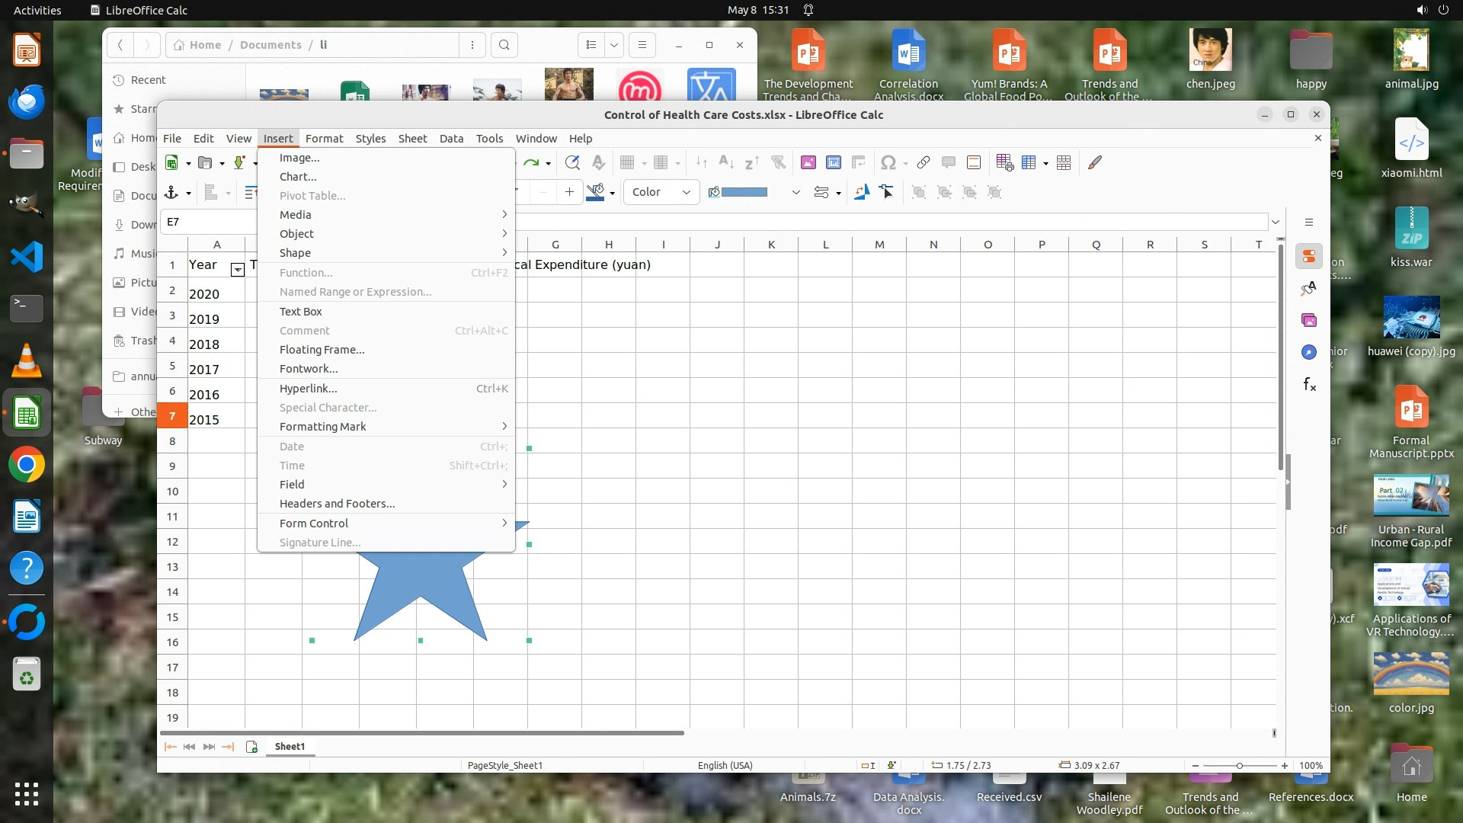Image resolution: width=1463 pixels, height=823 pixels.
Task: Open the Gallery sidebar panel
Action: [1309, 320]
